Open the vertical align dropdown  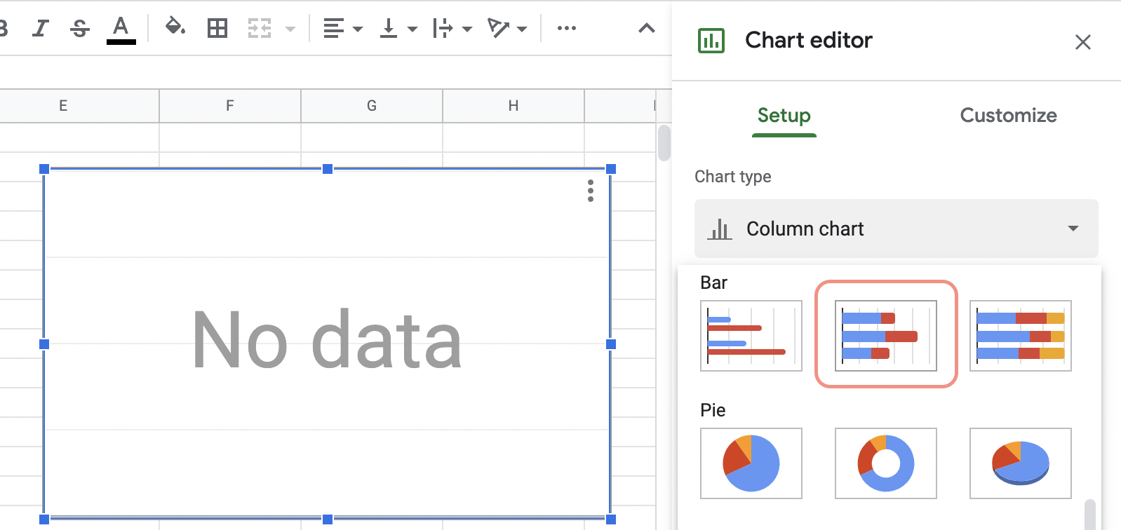[x=397, y=29]
